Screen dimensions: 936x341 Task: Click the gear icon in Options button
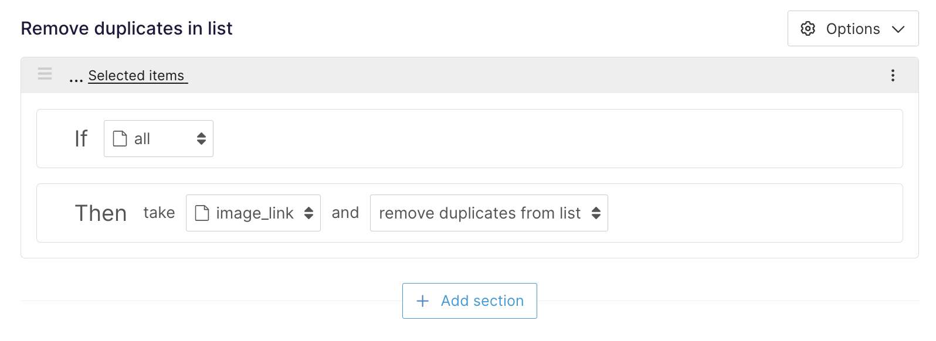click(x=808, y=29)
